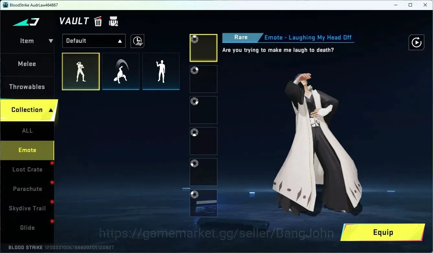433x253 pixels.
Task: Select the sixth, bottom emote wheel slot
Action: 204,203
